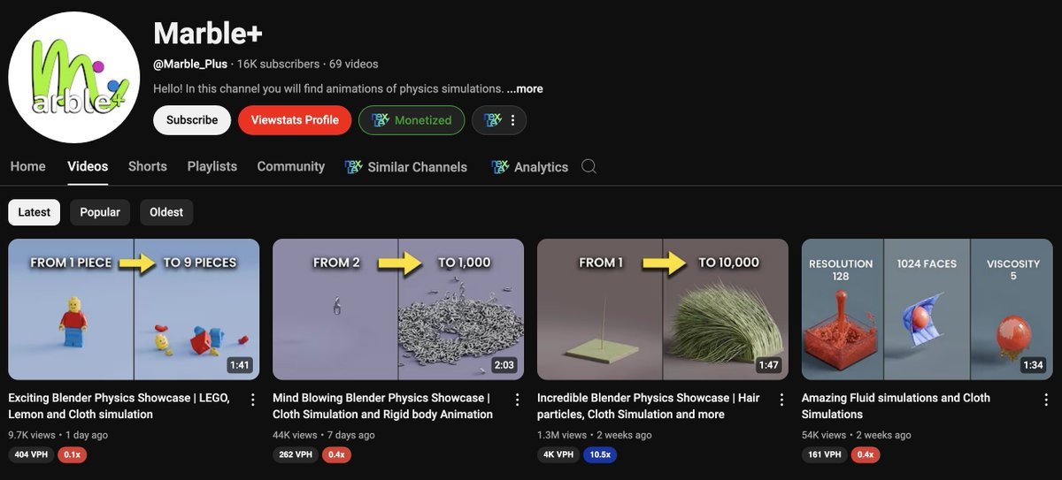Viewport: 1062px width, 480px height.
Task: Click the green Monetized badge
Action: point(412,120)
